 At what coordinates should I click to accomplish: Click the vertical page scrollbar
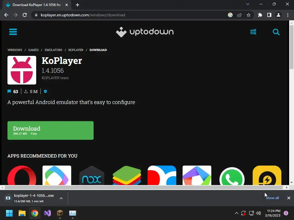(291, 47)
